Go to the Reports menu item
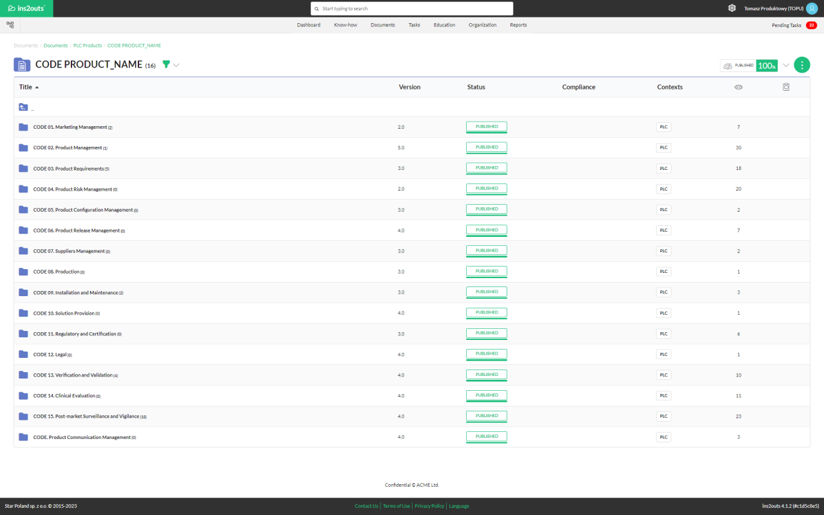This screenshot has height=515, width=824. [518, 25]
